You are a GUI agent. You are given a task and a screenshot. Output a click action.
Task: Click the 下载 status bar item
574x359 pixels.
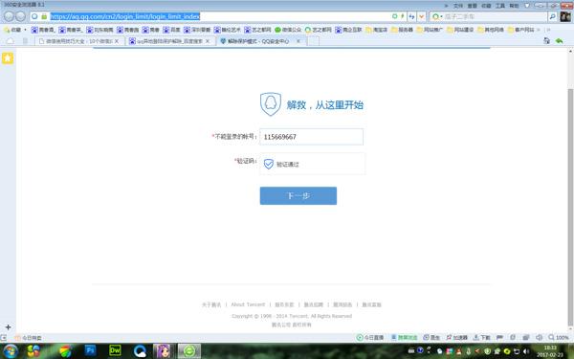[x=482, y=337]
